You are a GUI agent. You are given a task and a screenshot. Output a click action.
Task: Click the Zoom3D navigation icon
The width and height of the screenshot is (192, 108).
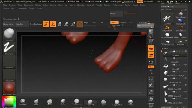point(151,92)
